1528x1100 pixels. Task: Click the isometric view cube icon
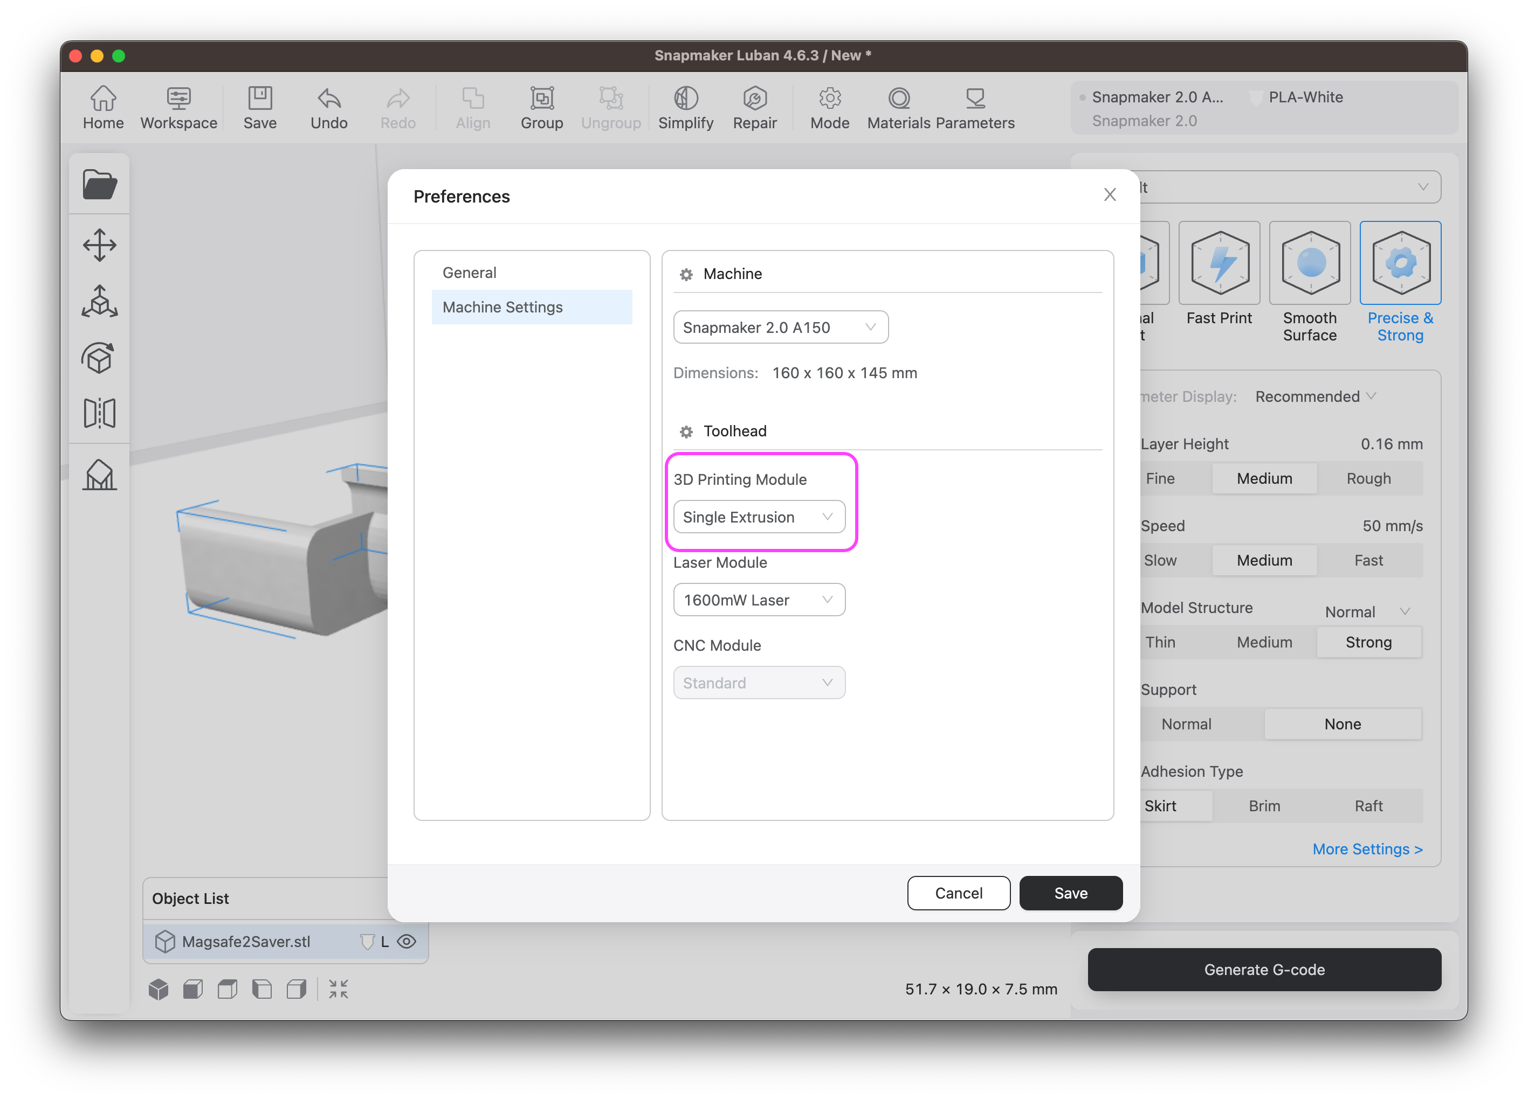tap(159, 989)
